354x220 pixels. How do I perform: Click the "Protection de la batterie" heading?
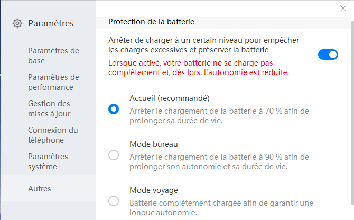[x=151, y=22]
